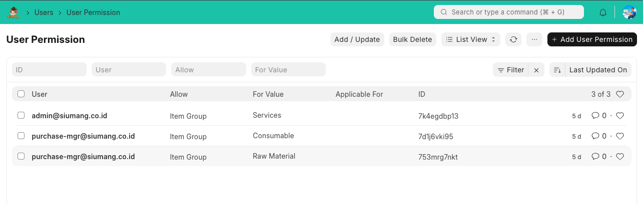This screenshot has height=205, width=643.
Task: Toggle the select-all checkbox in header
Action: [x=21, y=94]
